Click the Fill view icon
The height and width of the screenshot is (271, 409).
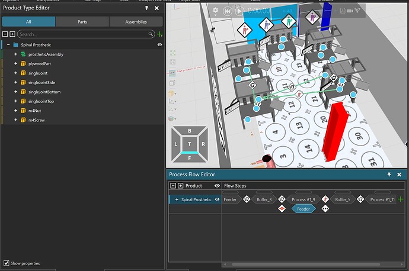coord(172,53)
